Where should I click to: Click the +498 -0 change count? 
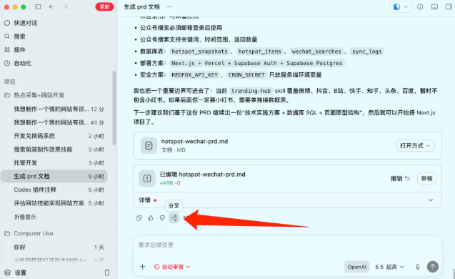pyautogui.click(x=170, y=183)
